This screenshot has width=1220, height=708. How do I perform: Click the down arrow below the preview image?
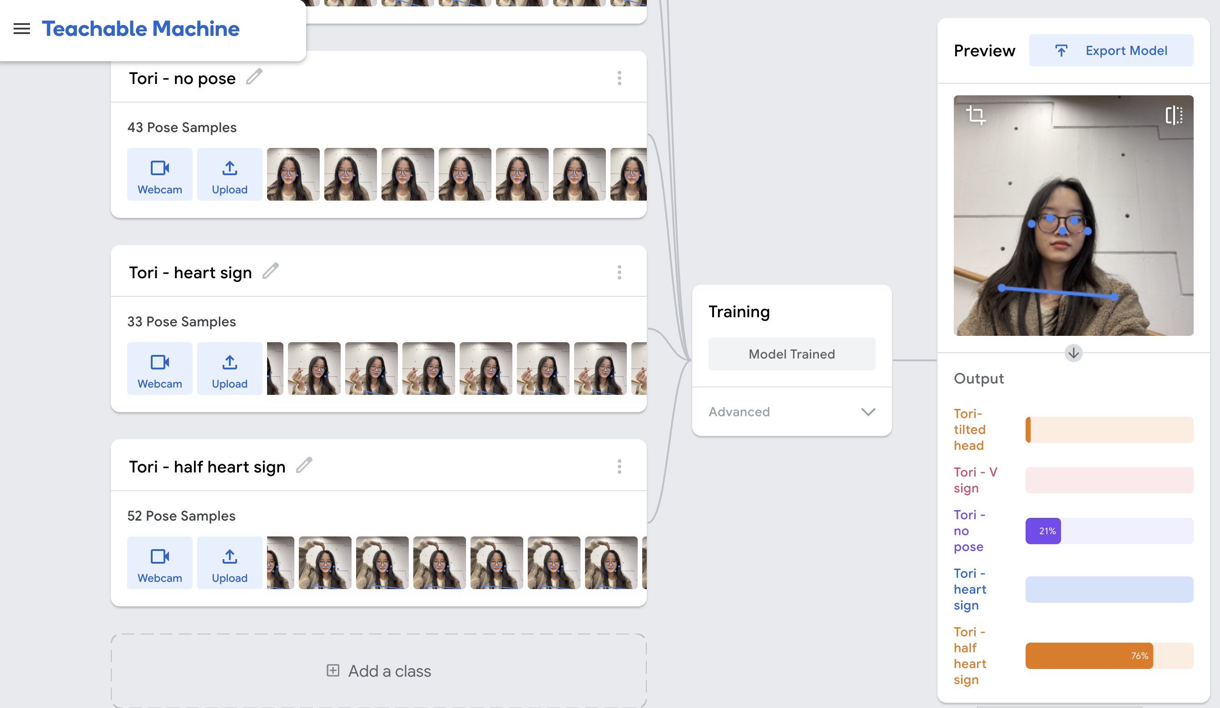1073,353
